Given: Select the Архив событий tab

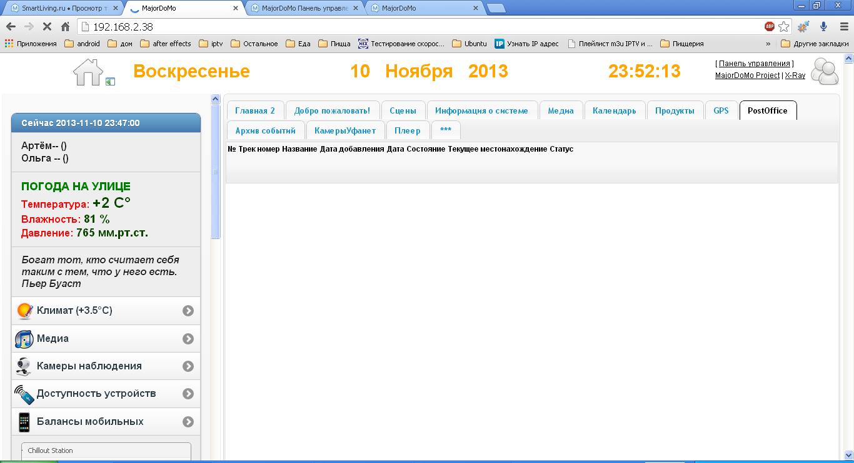Looking at the screenshot, I should (x=265, y=130).
